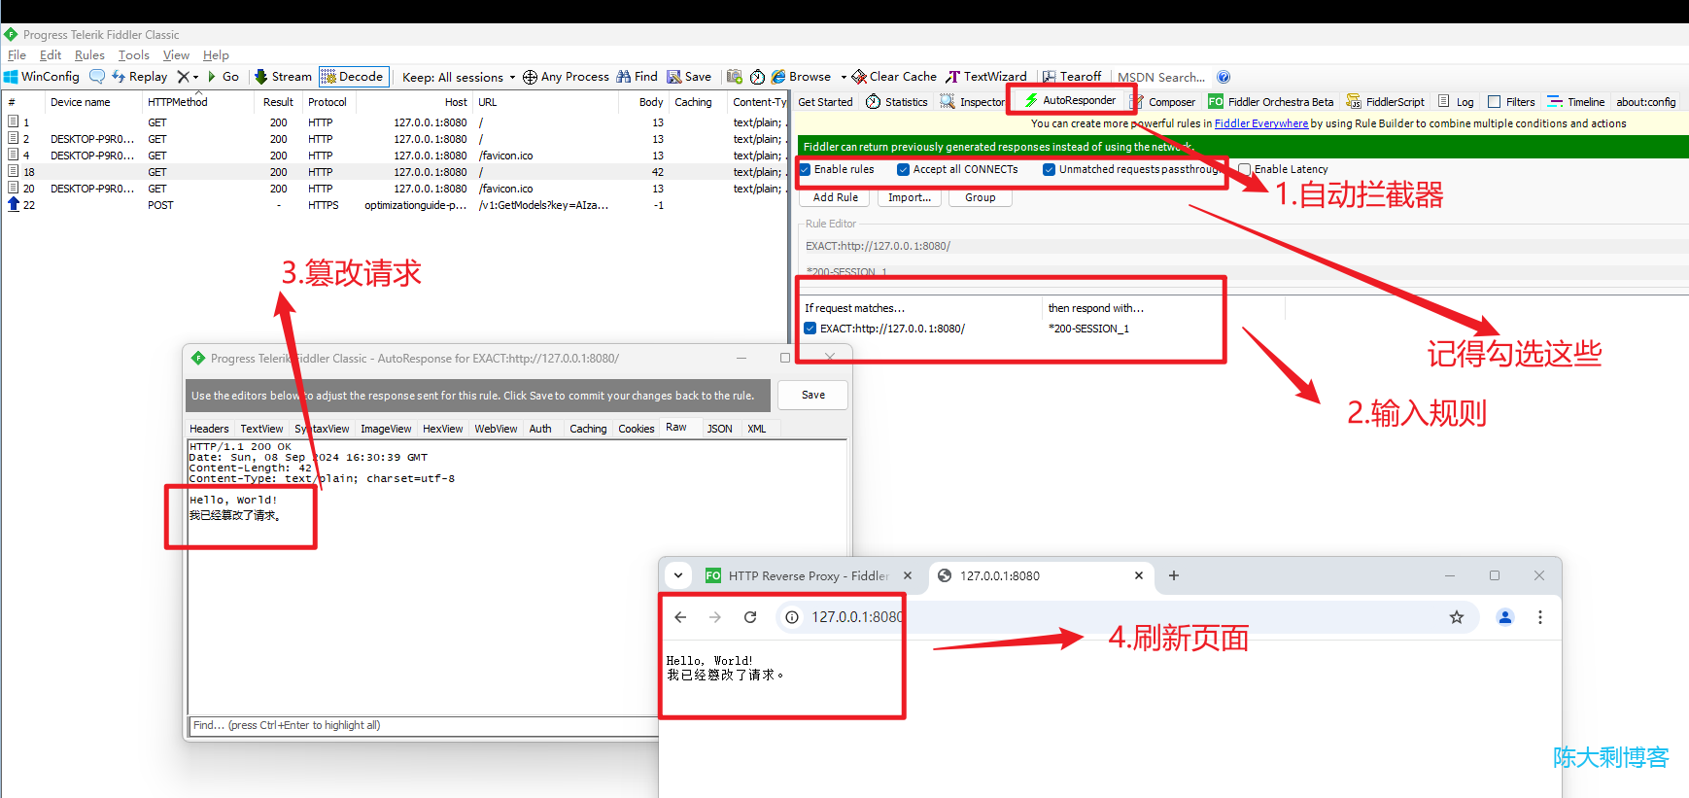Viewport: 1689px width, 798px height.
Task: Open the Help menu
Action: (216, 55)
